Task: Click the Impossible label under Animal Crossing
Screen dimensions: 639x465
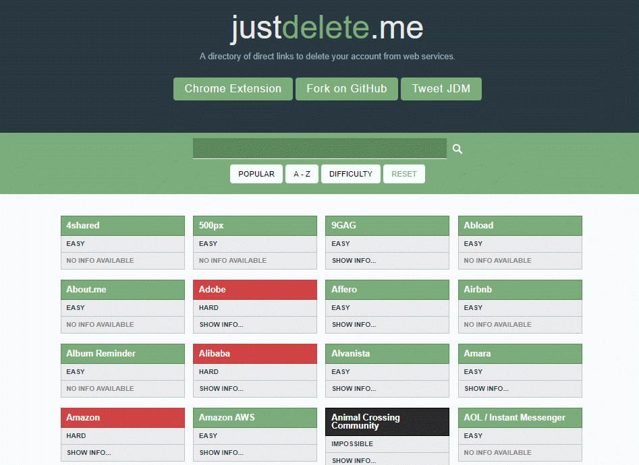Action: 352,444
